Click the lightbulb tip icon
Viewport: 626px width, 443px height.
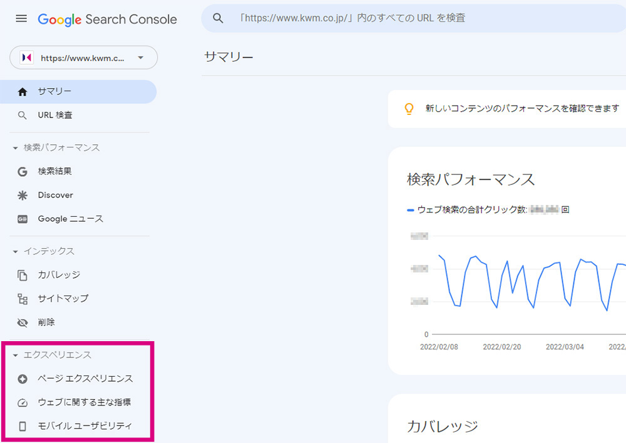coord(409,109)
